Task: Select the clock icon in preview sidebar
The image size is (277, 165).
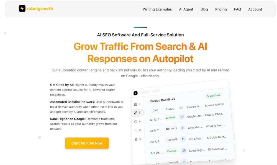Action: [x=136, y=131]
